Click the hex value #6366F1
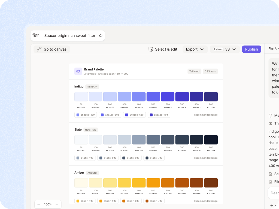This screenshot has height=209, width=279. coord(153,107)
